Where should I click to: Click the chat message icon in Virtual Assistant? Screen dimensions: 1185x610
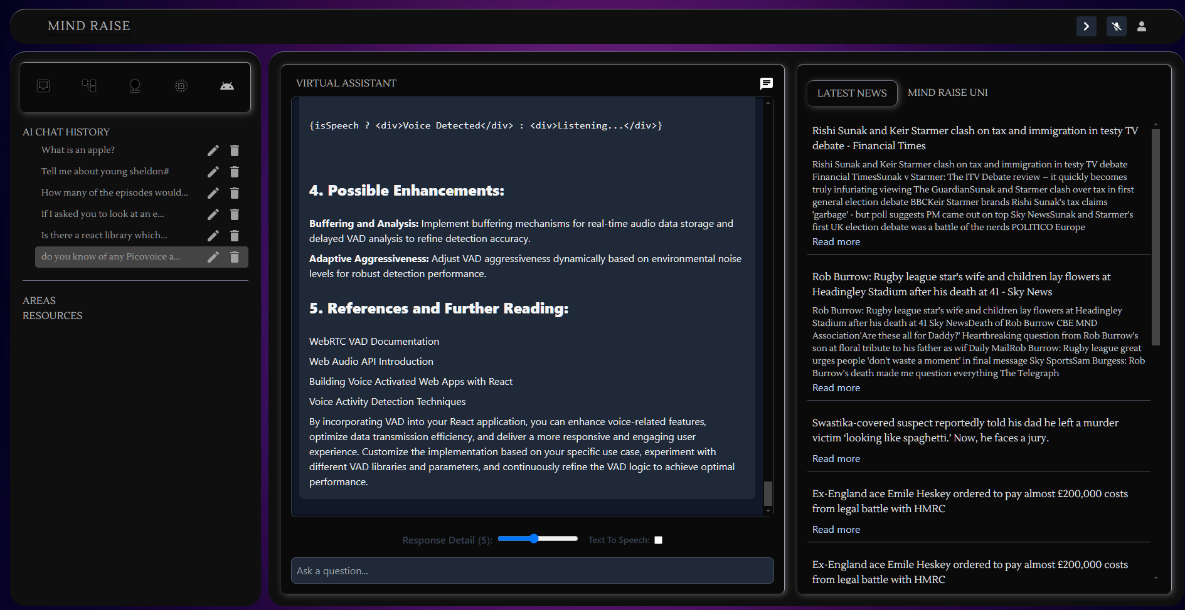click(766, 83)
